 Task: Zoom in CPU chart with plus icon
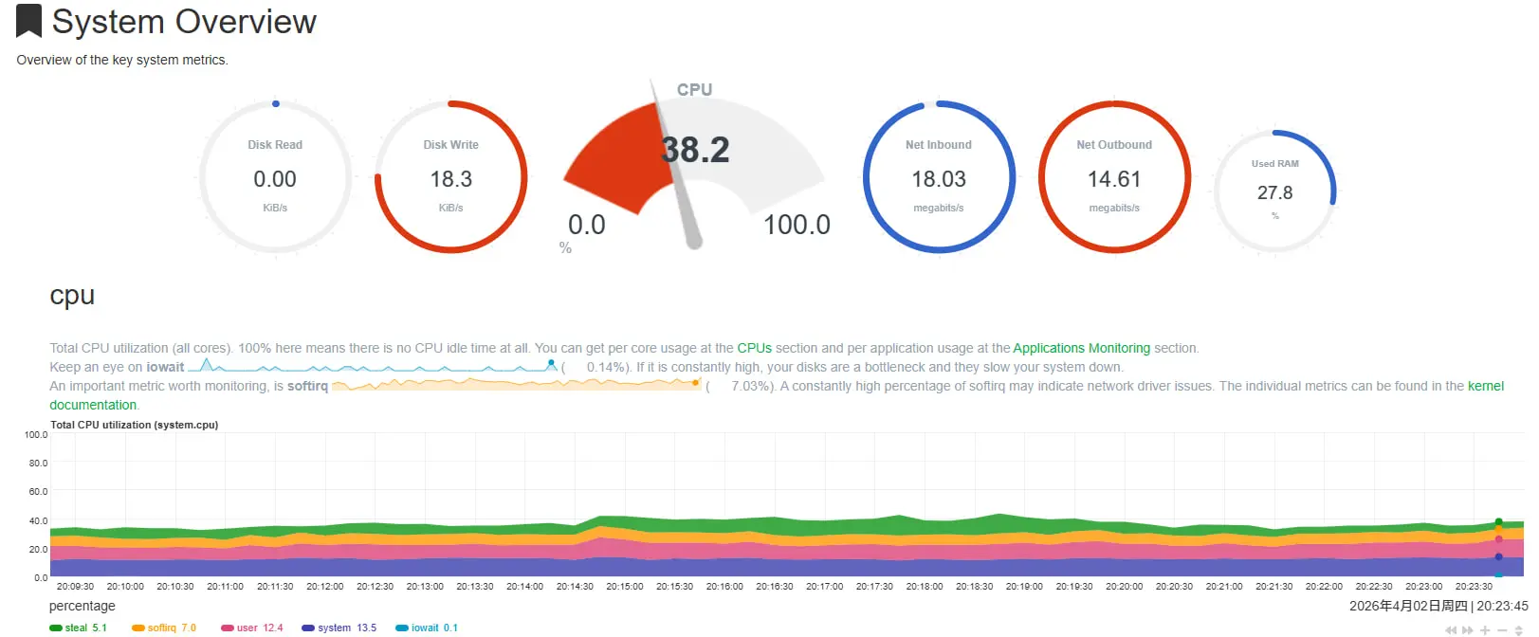pos(1485,630)
